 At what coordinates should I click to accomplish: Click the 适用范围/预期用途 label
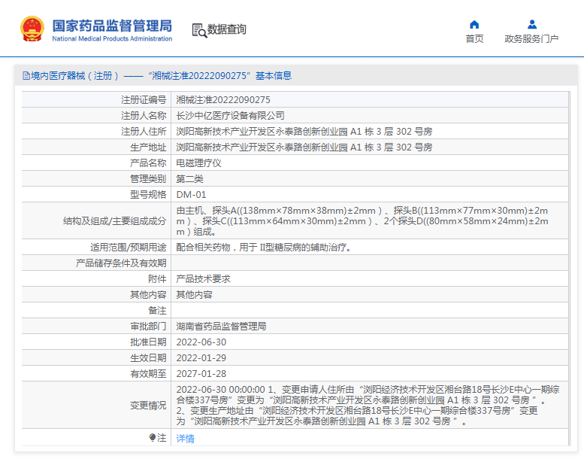(x=129, y=248)
